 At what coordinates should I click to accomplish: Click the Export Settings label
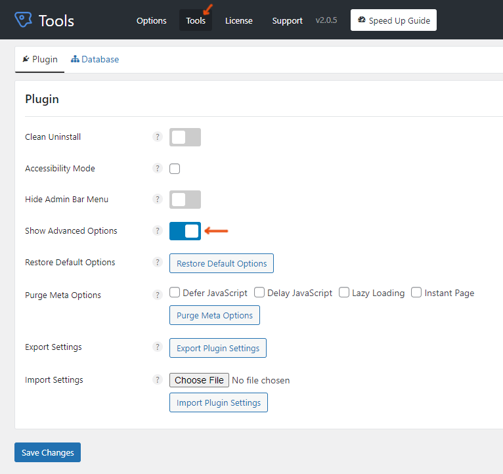point(53,347)
